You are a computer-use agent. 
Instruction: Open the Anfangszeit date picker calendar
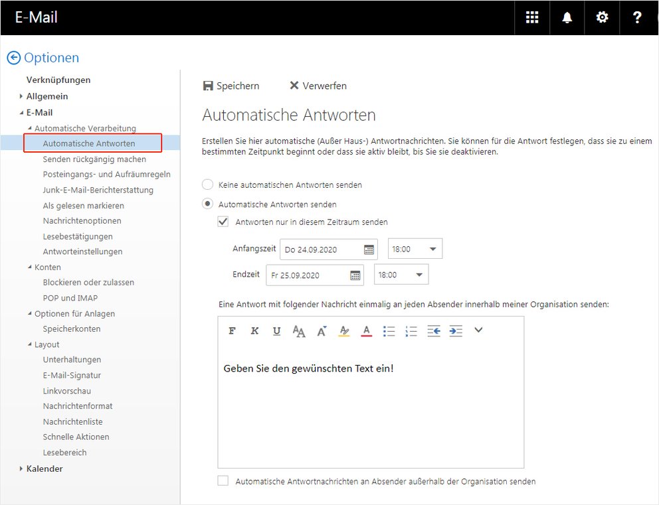click(368, 249)
